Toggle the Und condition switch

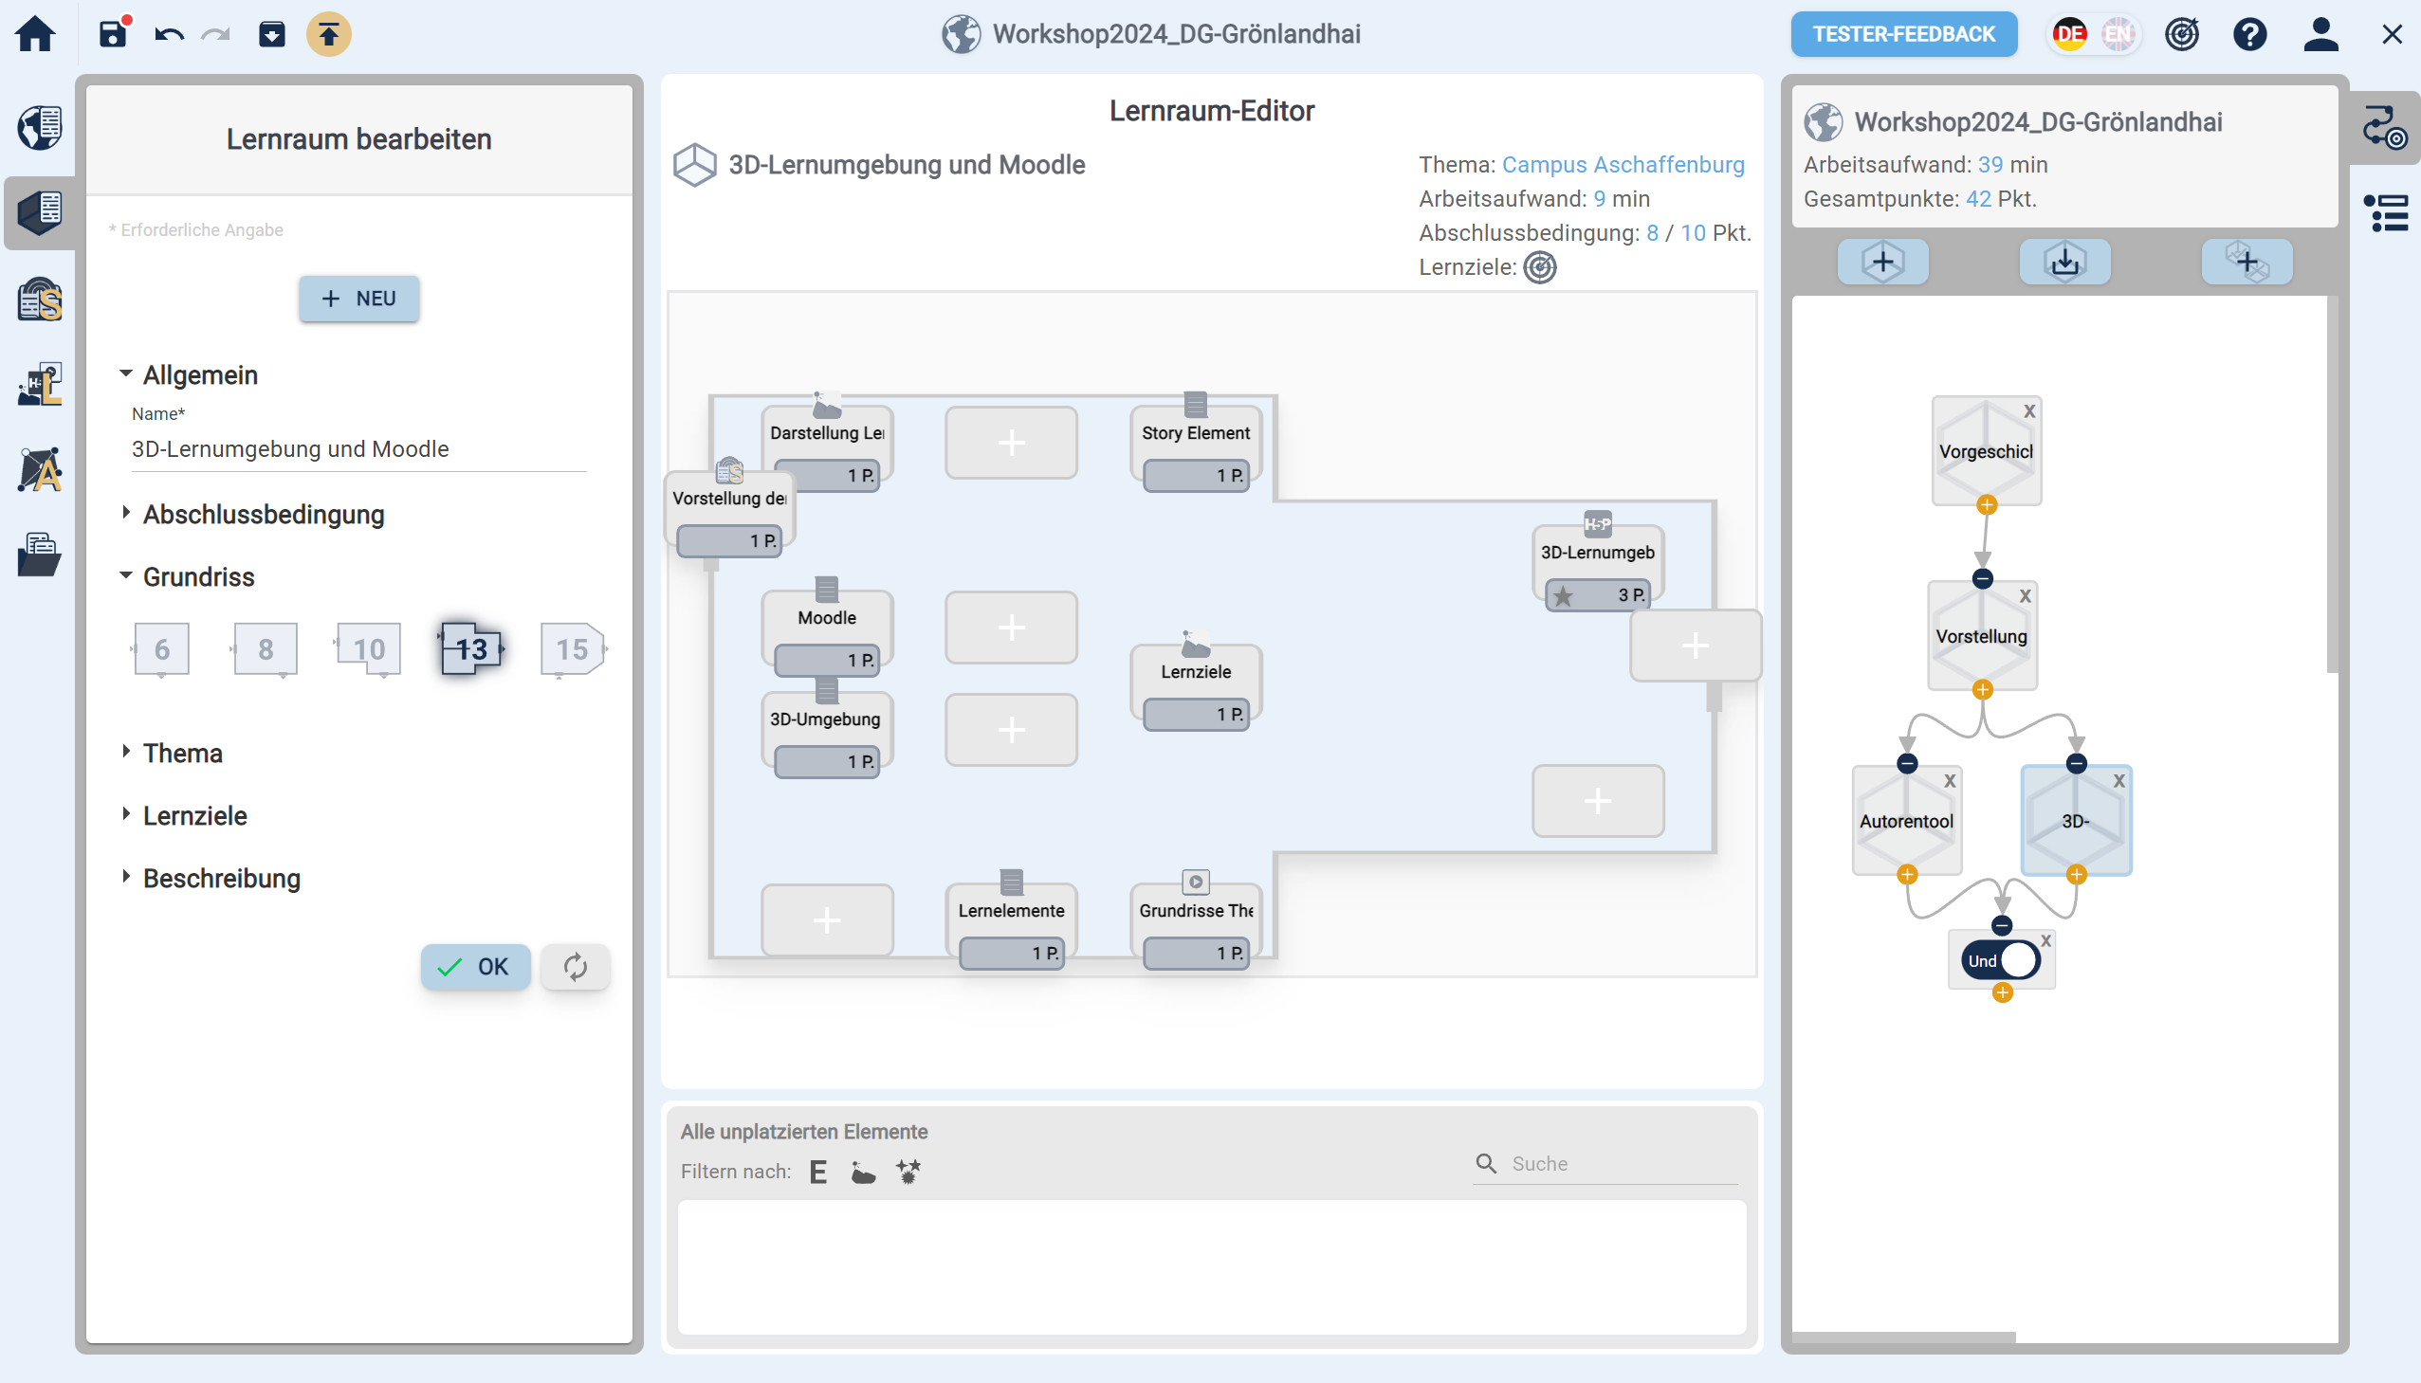click(x=2001, y=960)
